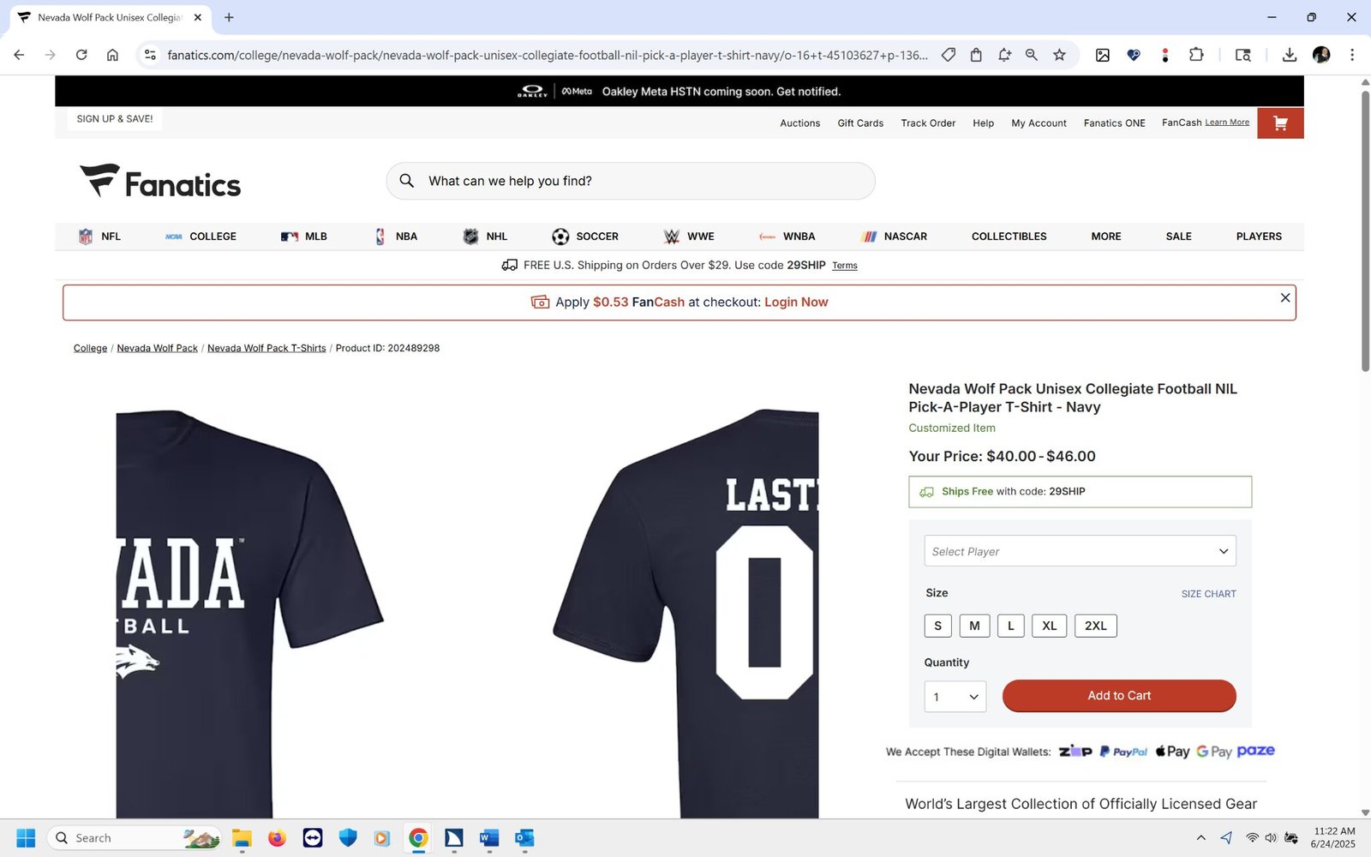Open the browser extensions puzzle icon

click(1196, 55)
